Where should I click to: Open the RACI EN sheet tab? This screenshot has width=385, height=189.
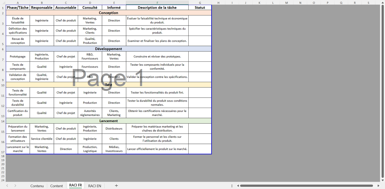(x=95, y=186)
